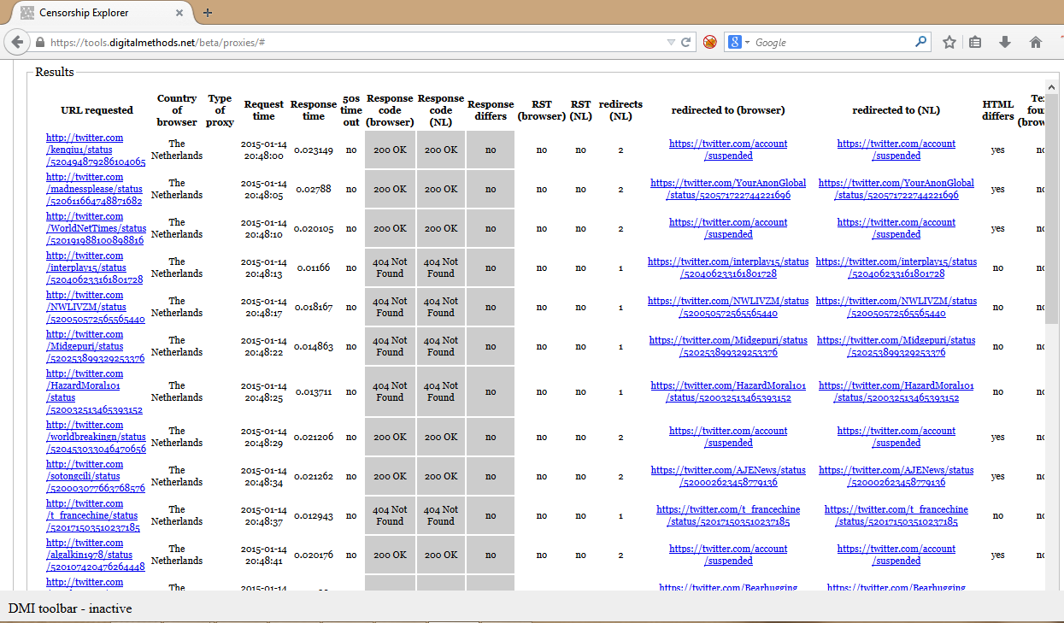Open account/suspended NL link in algalkin1978 row
Screen dimensions: 1064x623
(x=896, y=555)
